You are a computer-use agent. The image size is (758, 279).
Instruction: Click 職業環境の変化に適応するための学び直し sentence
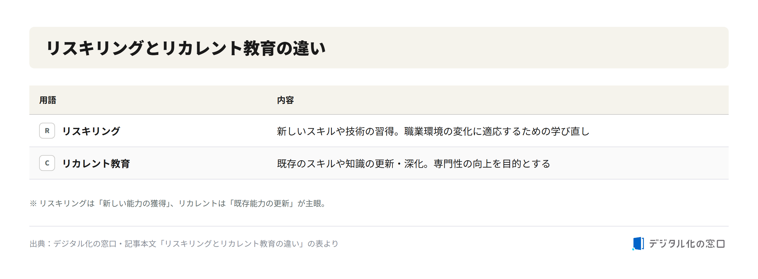(x=497, y=131)
